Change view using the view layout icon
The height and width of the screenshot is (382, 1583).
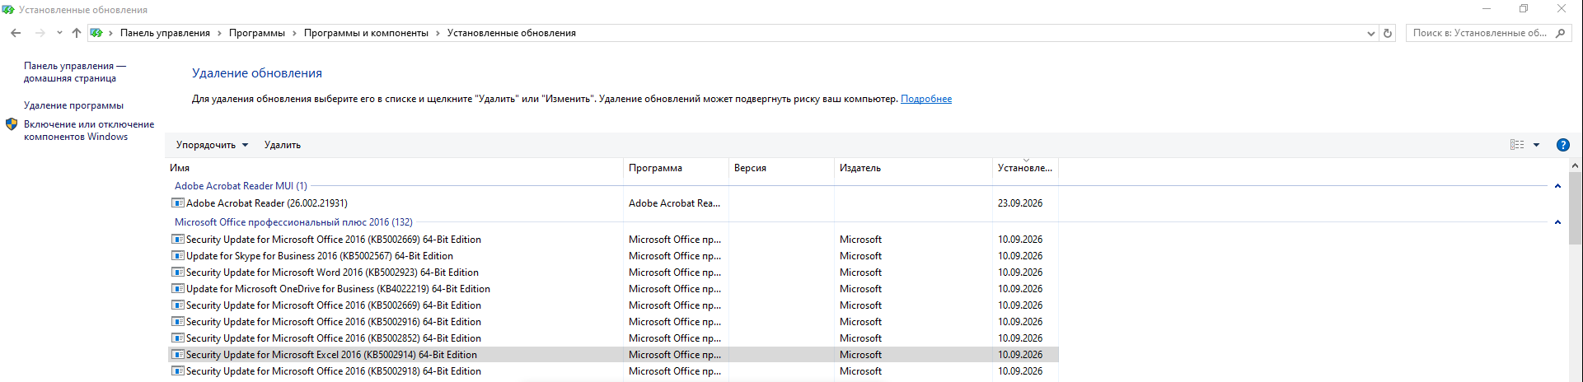1517,145
